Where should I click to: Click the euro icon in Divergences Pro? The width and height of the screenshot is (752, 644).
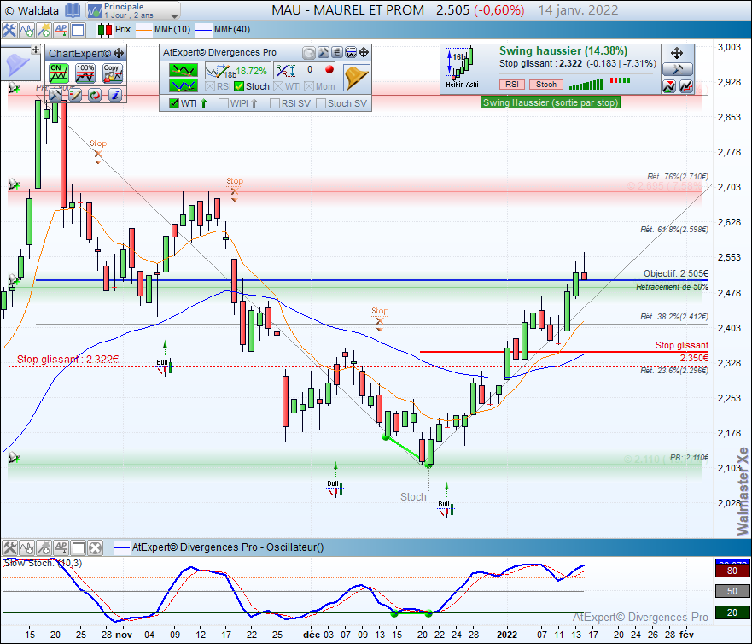[337, 52]
